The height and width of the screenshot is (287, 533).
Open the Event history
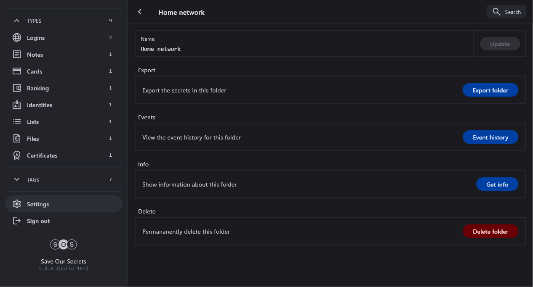click(490, 137)
